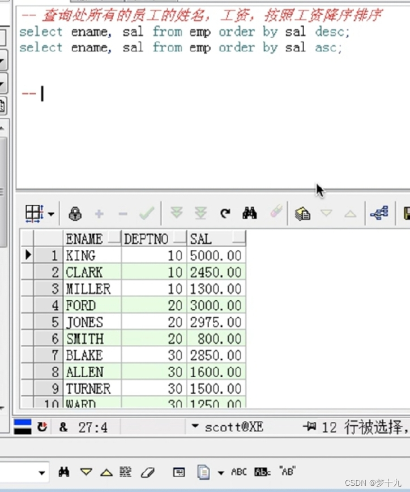Image resolution: width=410 pixels, height=492 pixels.
Task: Select the JONES cell
Action: pyautogui.click(x=92, y=322)
